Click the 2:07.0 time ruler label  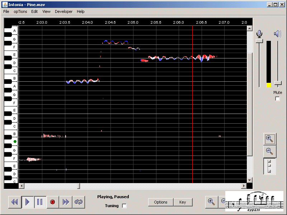click(224, 22)
